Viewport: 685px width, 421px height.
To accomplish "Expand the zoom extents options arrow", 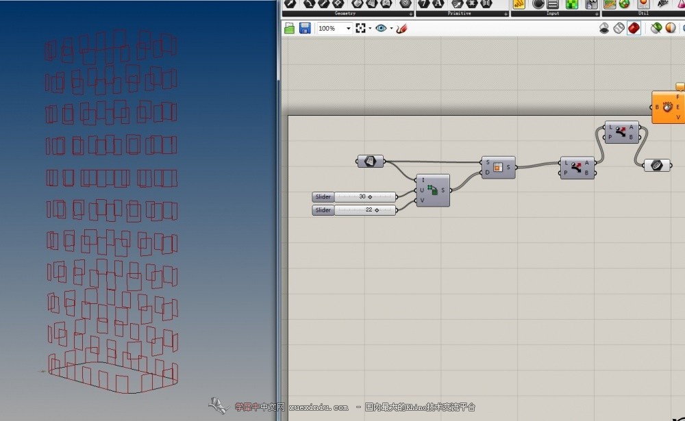I will (370, 28).
